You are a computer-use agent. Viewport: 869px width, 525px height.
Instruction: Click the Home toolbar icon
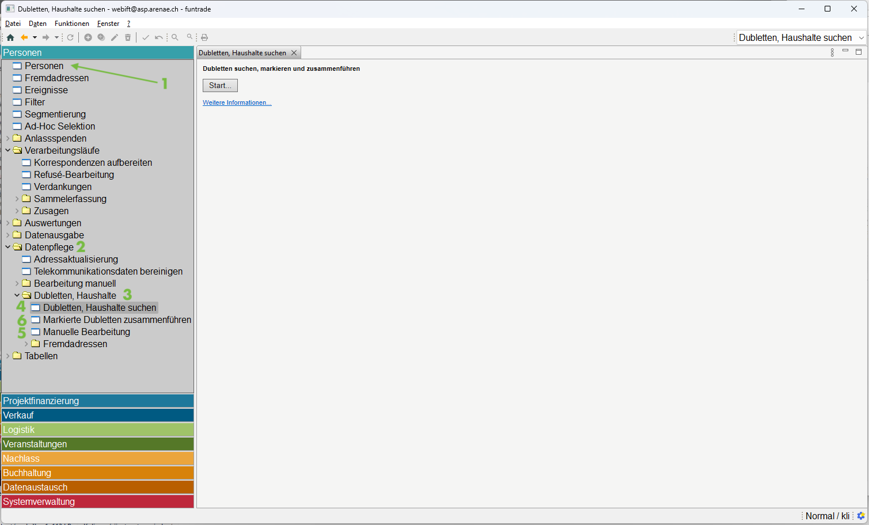10,37
